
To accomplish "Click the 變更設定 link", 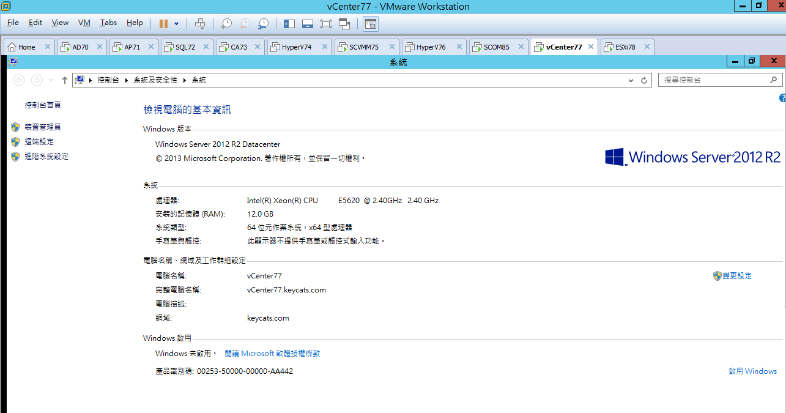I will (x=737, y=276).
